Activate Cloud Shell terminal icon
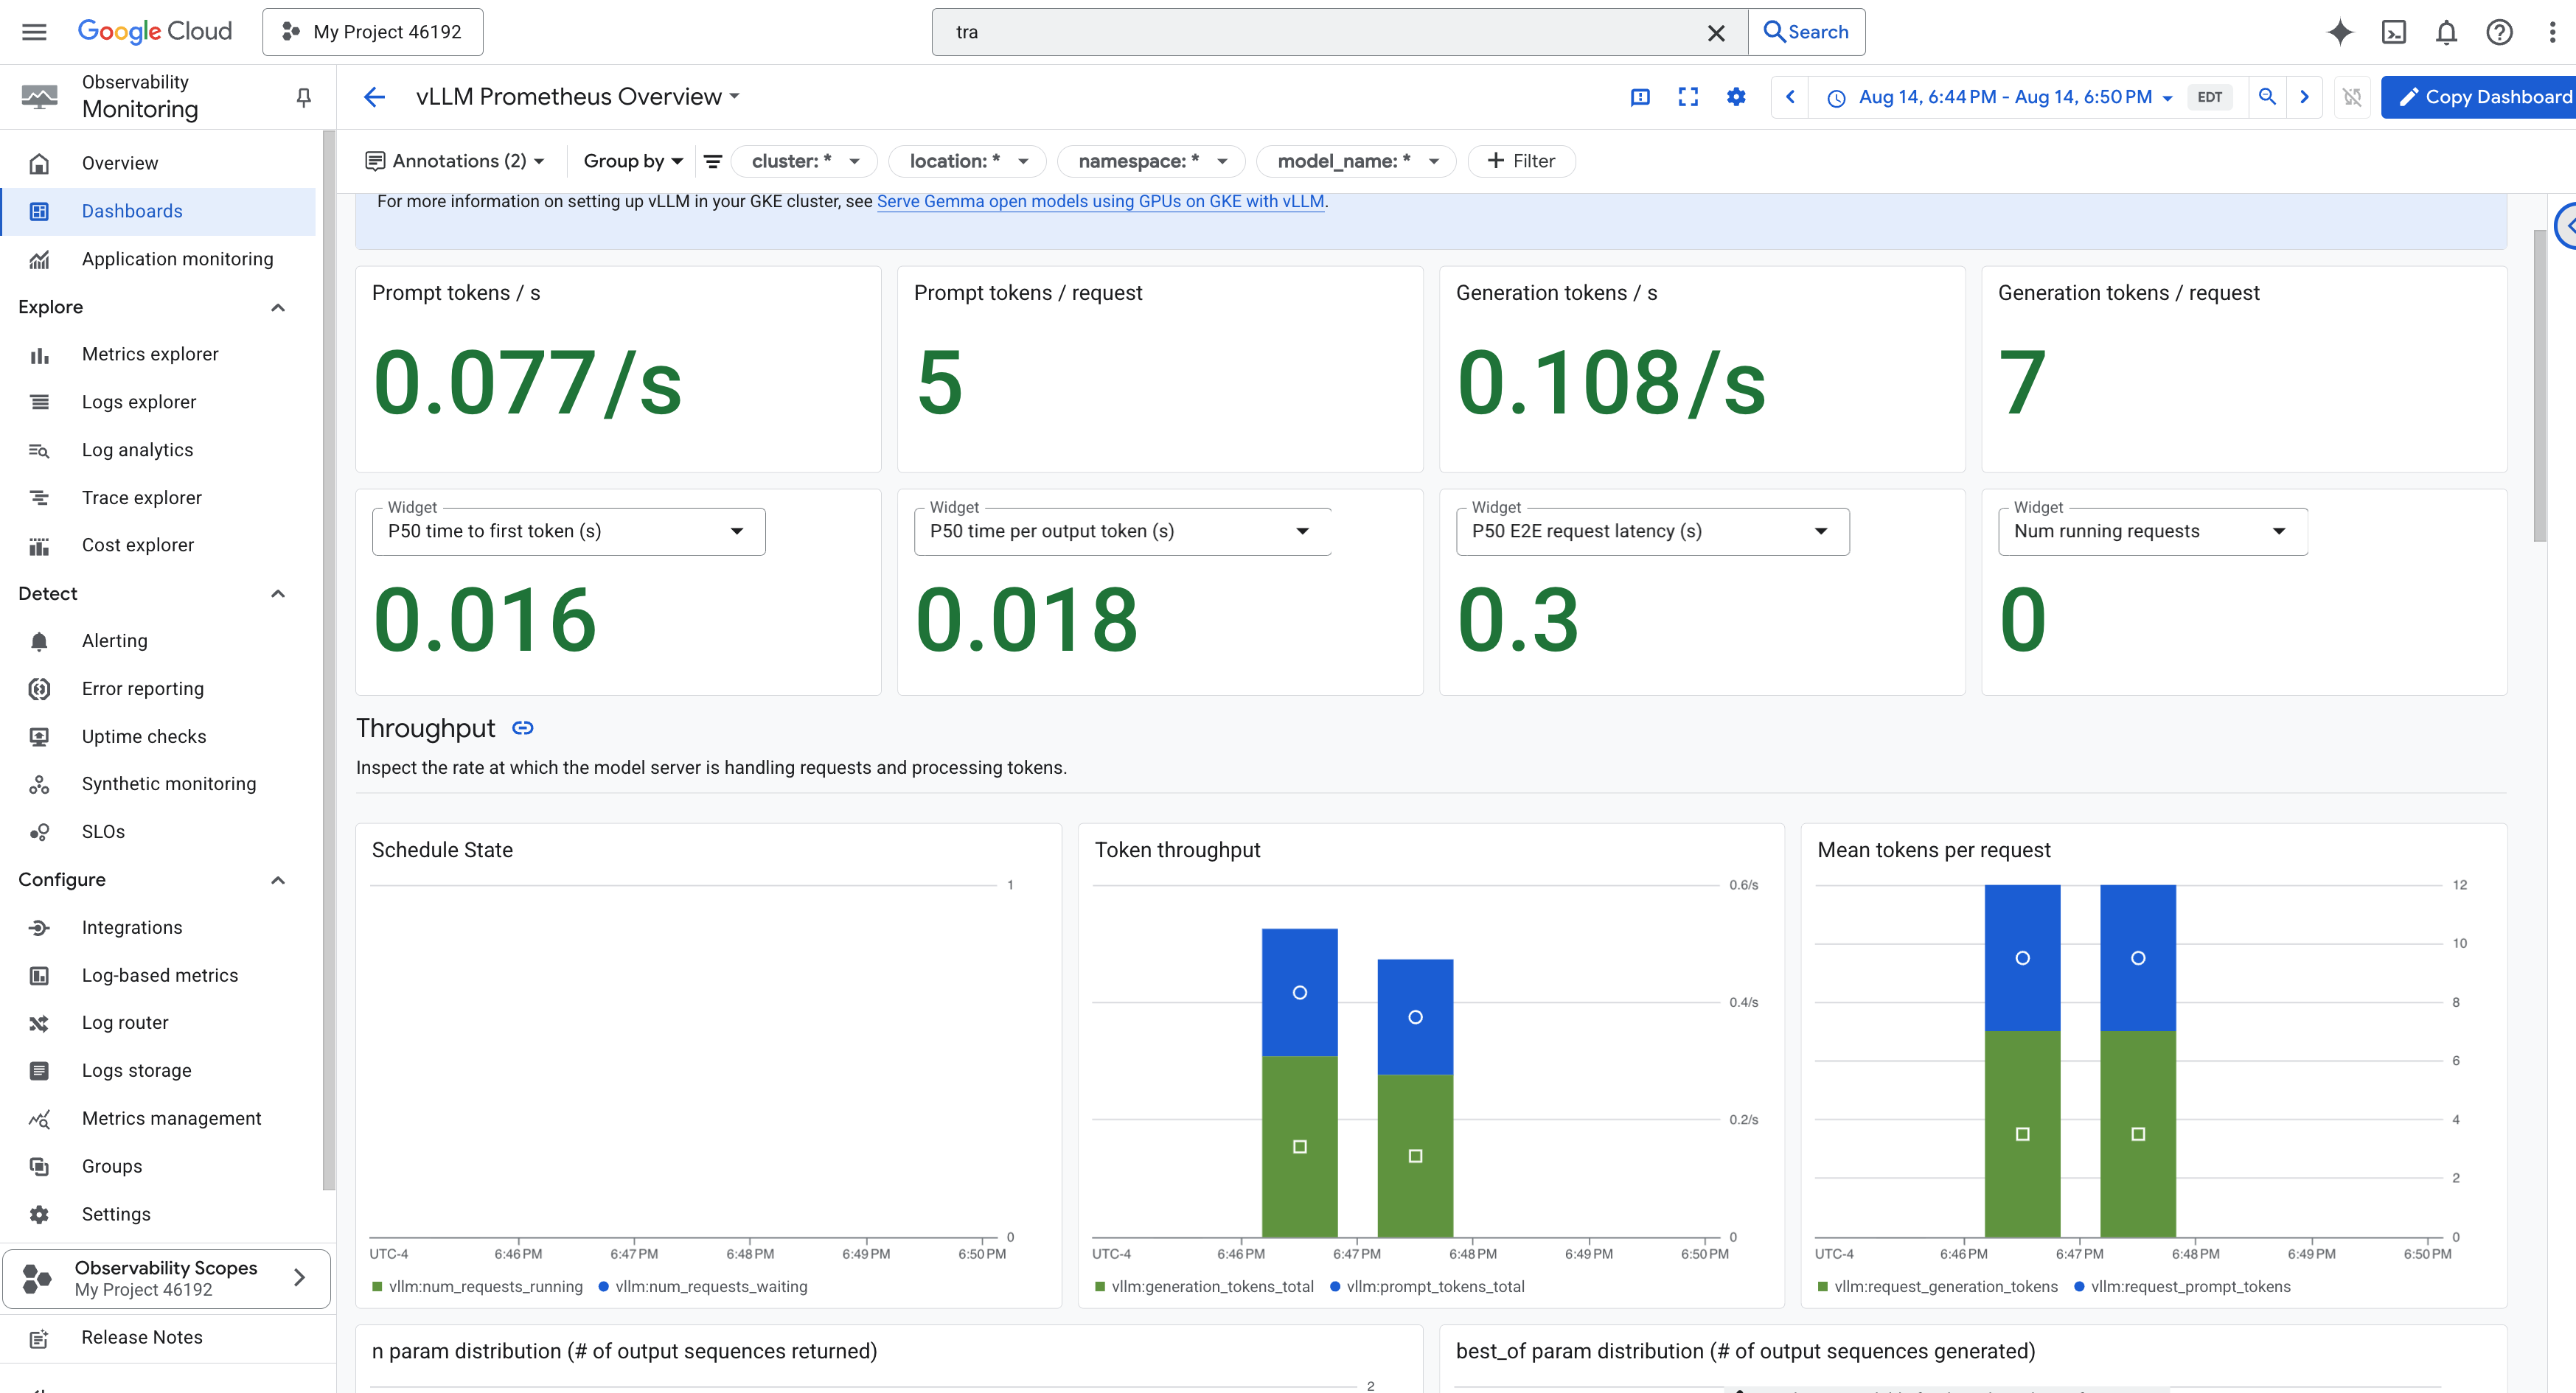The width and height of the screenshot is (2576, 1393). (x=2393, y=32)
